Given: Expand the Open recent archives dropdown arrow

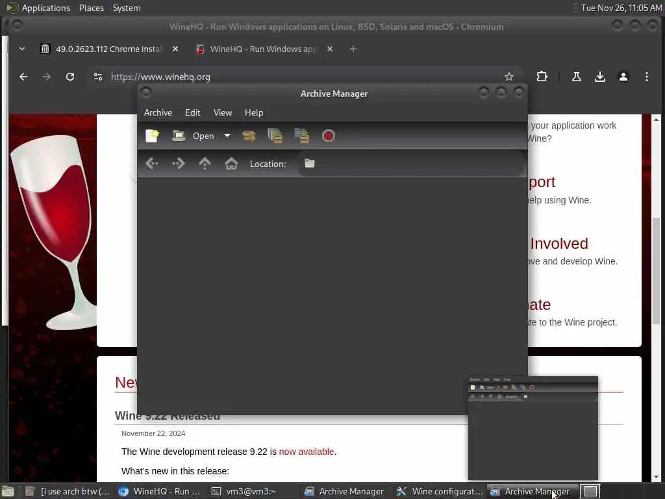Looking at the screenshot, I should tap(227, 136).
